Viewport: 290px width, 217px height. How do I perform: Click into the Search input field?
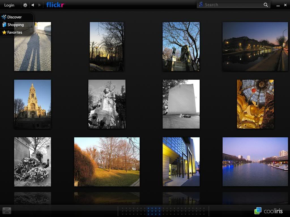point(232,5)
